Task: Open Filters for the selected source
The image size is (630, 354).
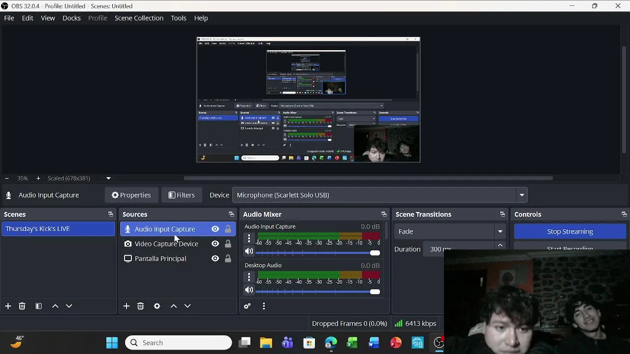Action: click(x=182, y=195)
